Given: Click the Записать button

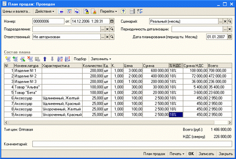Looking at the screenshot, I should click(x=206, y=154).
